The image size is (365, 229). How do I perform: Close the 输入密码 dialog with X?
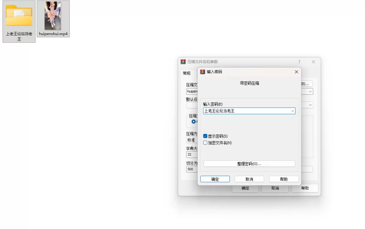(296, 72)
